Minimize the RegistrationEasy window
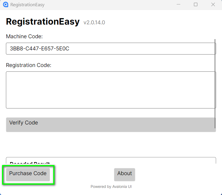The width and height of the screenshot is (222, 195). pyautogui.click(x=178, y=5)
